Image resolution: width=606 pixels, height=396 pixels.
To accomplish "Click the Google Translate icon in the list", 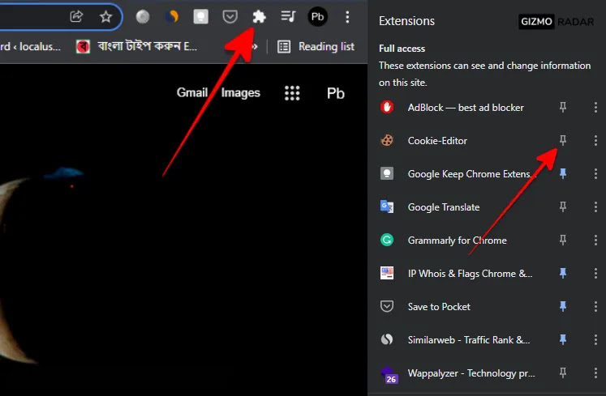I will (x=387, y=207).
